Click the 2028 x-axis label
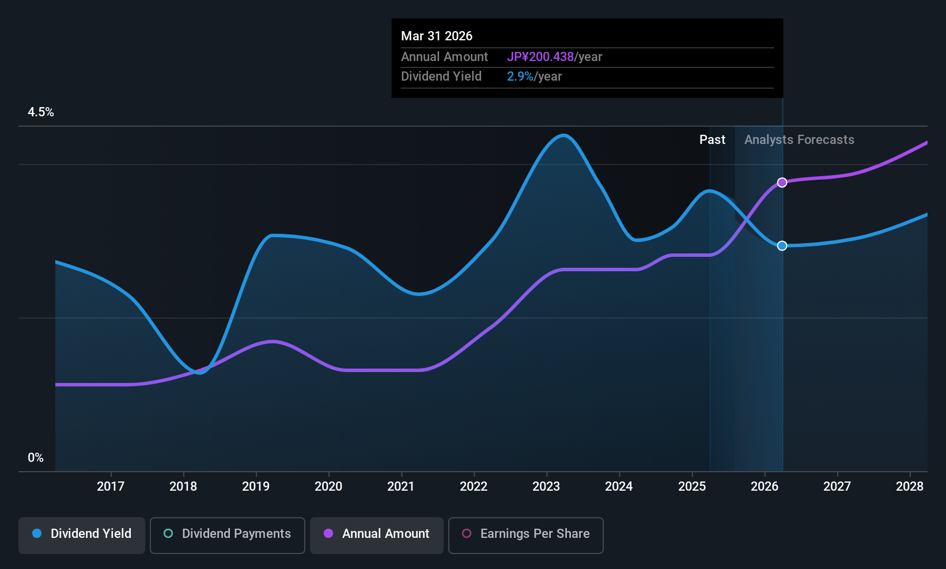This screenshot has height=569, width=946. (x=910, y=486)
